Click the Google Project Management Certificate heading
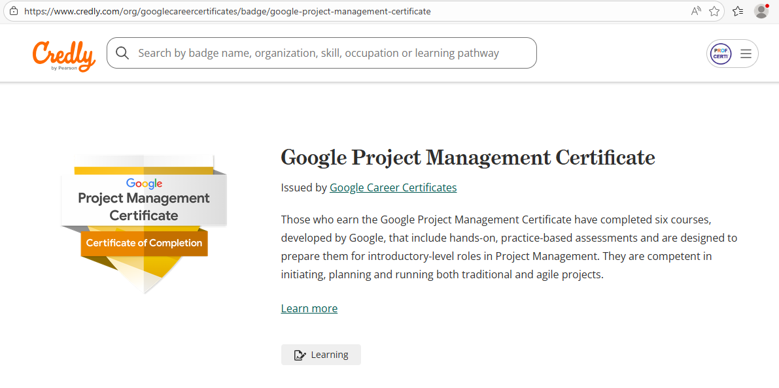 tap(468, 157)
